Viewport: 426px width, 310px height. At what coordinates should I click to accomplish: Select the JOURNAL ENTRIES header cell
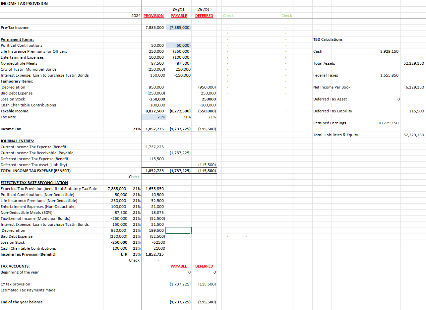coord(17,141)
